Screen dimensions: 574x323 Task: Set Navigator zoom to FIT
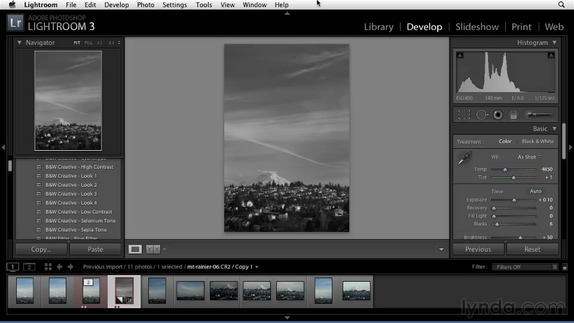coord(77,43)
